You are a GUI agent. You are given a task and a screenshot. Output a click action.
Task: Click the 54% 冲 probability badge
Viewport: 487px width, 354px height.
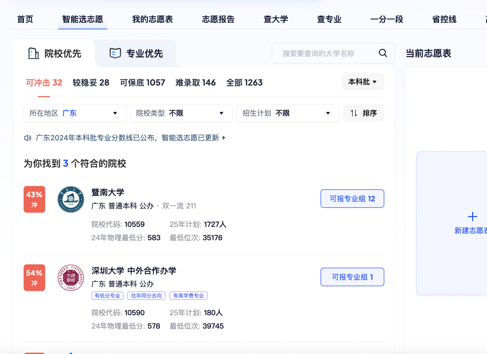click(34, 278)
